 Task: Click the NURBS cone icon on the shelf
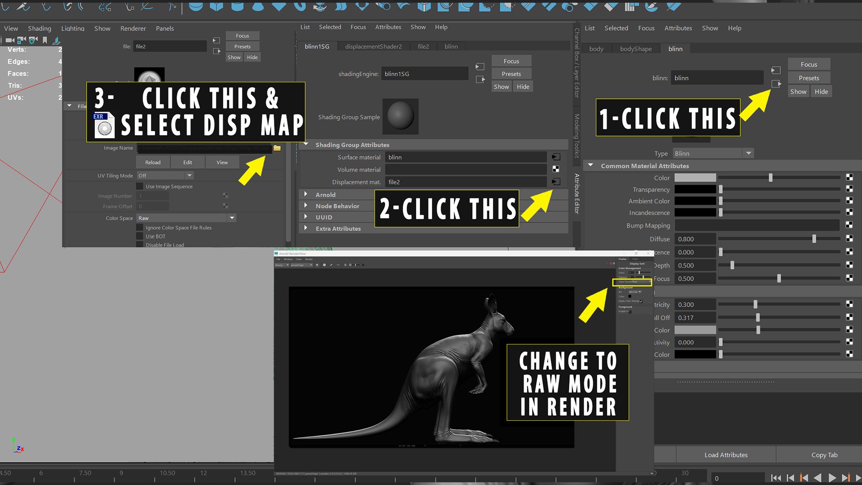pos(258,6)
